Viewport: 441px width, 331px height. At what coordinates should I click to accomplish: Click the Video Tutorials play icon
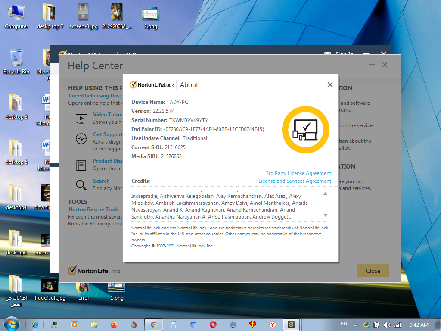81,119
